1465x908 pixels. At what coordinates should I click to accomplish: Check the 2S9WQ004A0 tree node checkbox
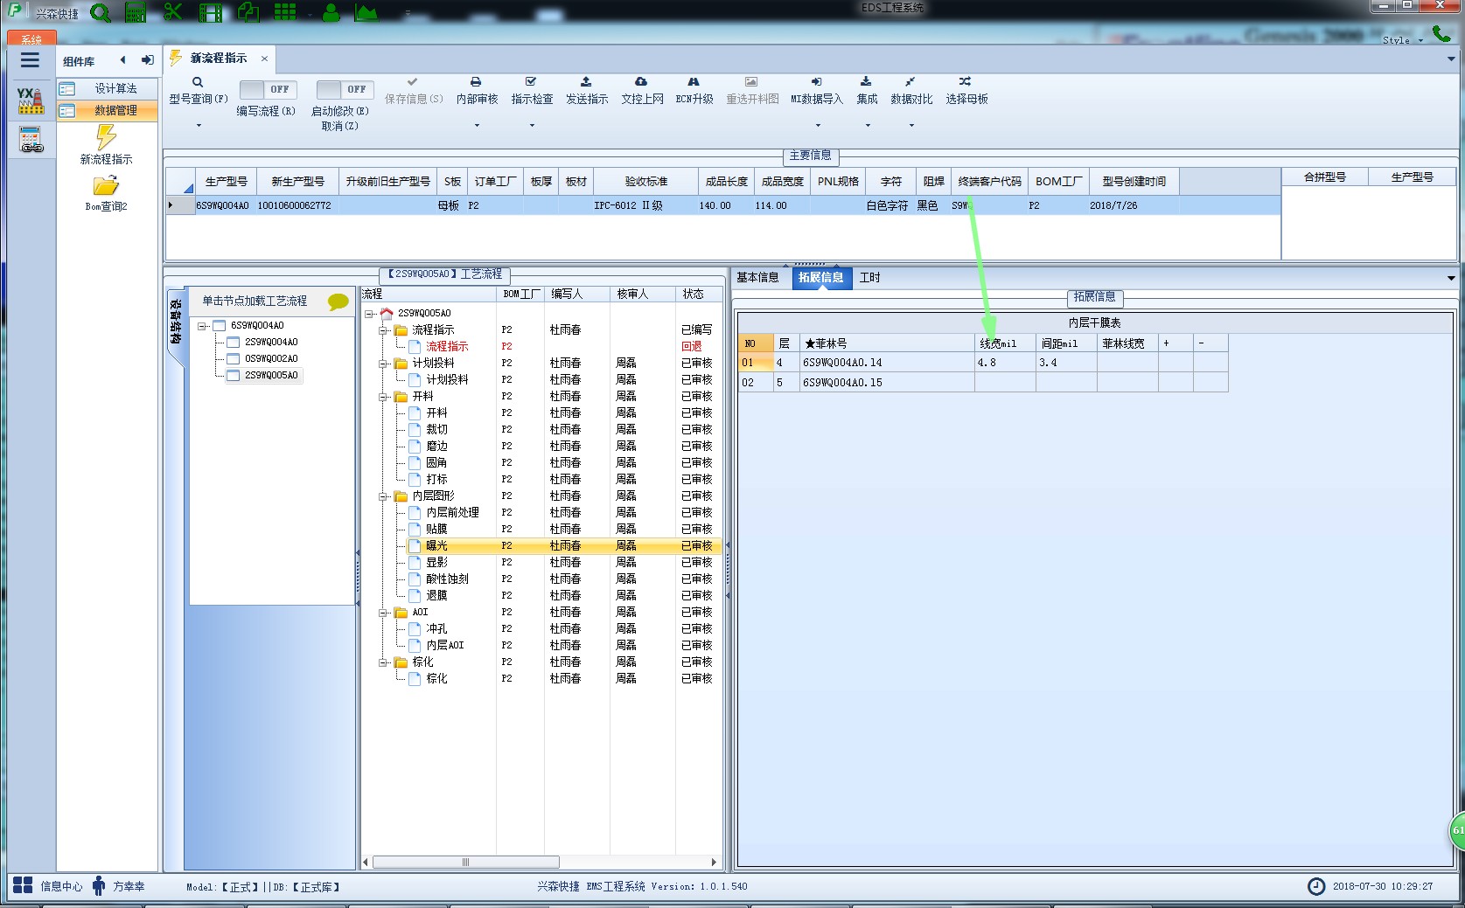pos(234,343)
